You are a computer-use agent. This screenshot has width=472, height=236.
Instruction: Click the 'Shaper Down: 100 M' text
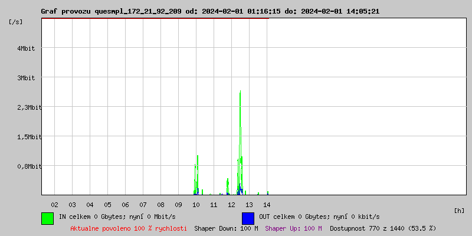[x=226, y=228]
